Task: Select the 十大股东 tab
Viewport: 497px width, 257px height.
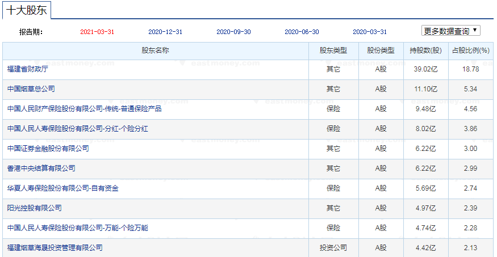Action: tap(27, 10)
